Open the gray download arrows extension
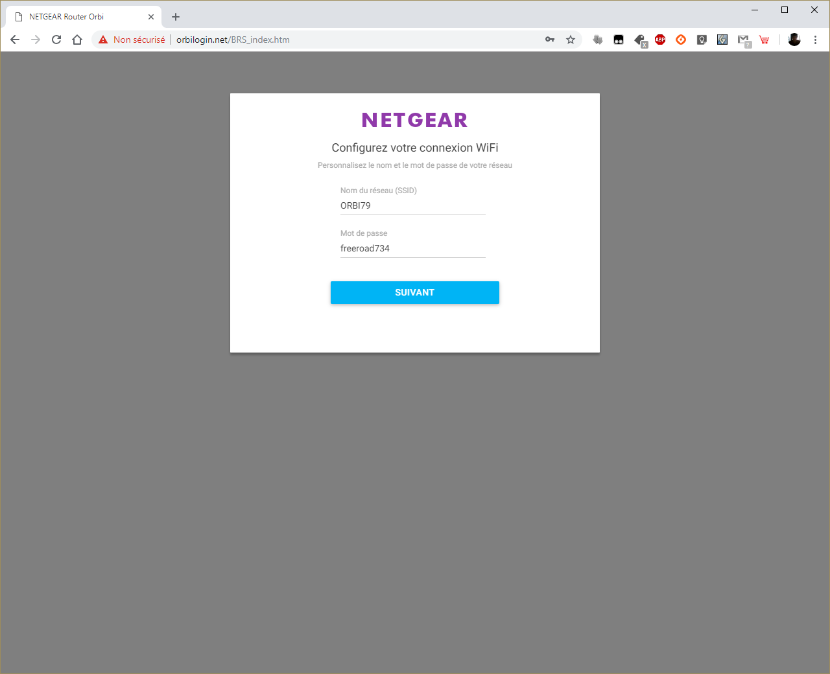This screenshot has width=830, height=674. coord(598,40)
